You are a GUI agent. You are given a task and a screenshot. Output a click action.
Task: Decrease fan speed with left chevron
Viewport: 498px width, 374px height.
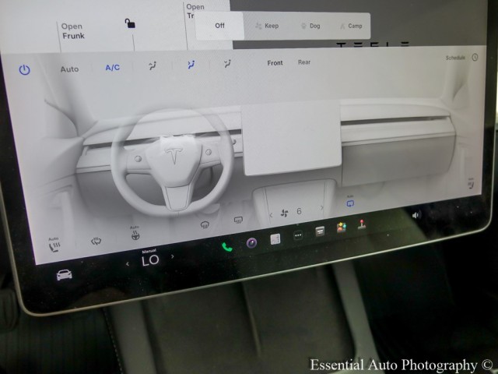tap(271, 215)
